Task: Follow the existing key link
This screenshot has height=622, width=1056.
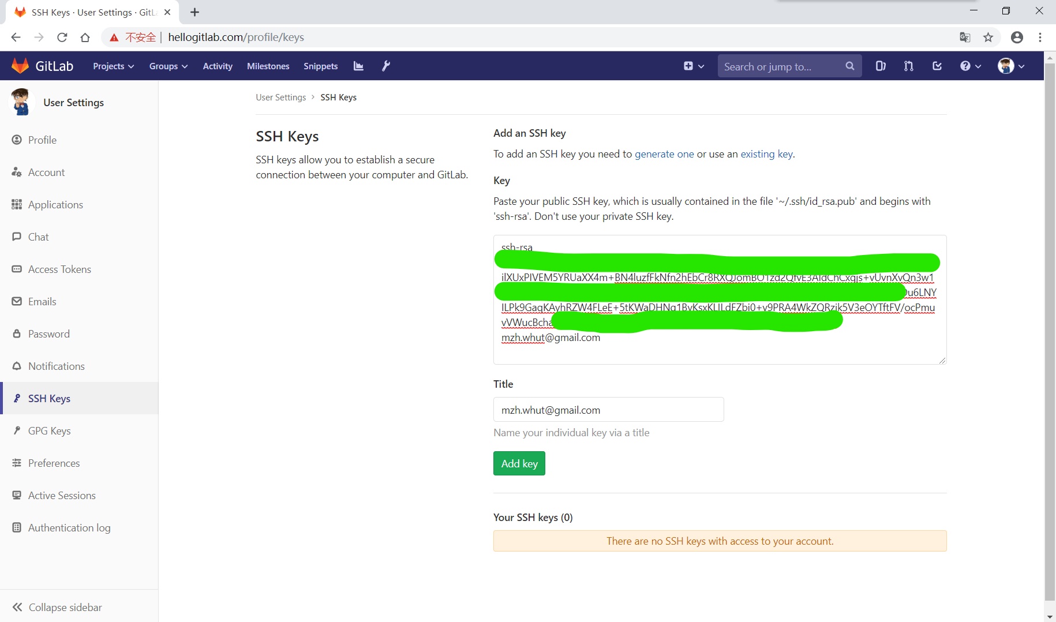Action: point(766,154)
